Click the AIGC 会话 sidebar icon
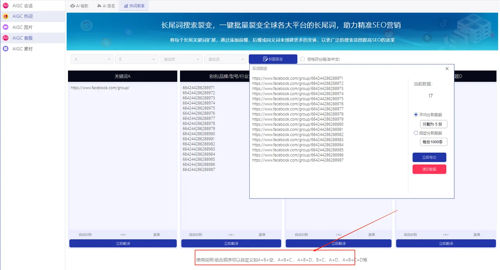The width and height of the screenshot is (500, 270). click(x=5, y=5)
